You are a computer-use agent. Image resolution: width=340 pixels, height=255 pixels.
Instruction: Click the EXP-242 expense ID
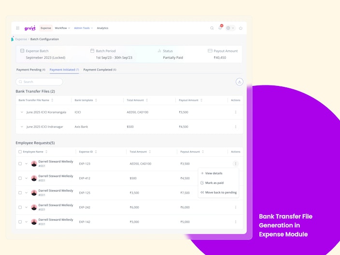pyautogui.click(x=85, y=207)
